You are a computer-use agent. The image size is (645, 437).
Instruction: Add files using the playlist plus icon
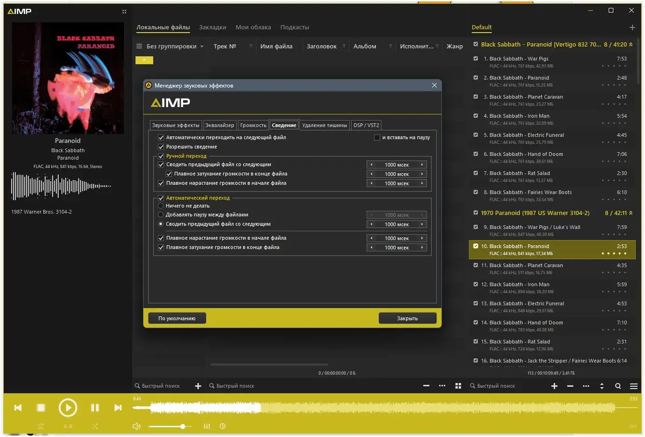(x=555, y=386)
